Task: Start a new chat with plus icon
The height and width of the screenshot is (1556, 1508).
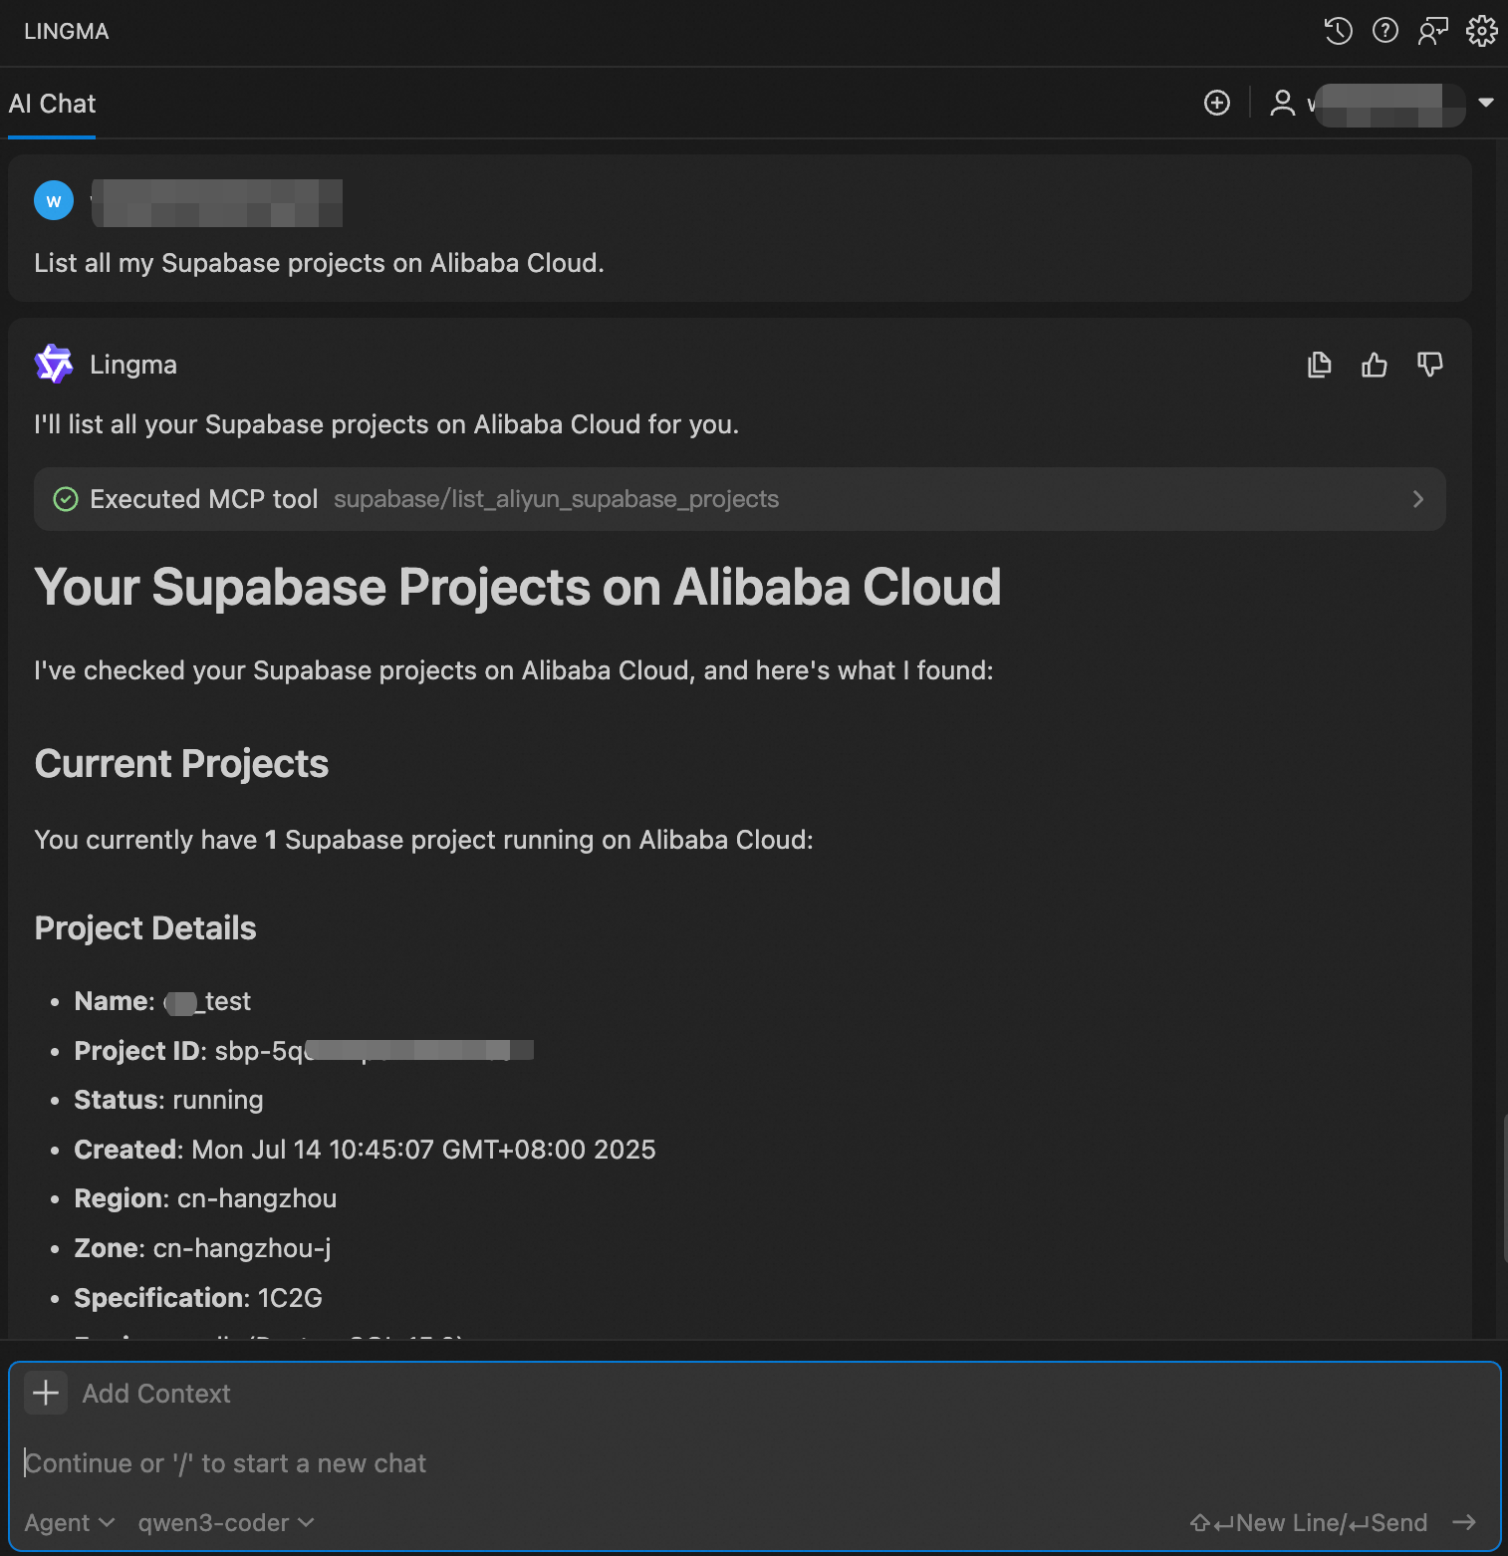Action: tap(1217, 103)
